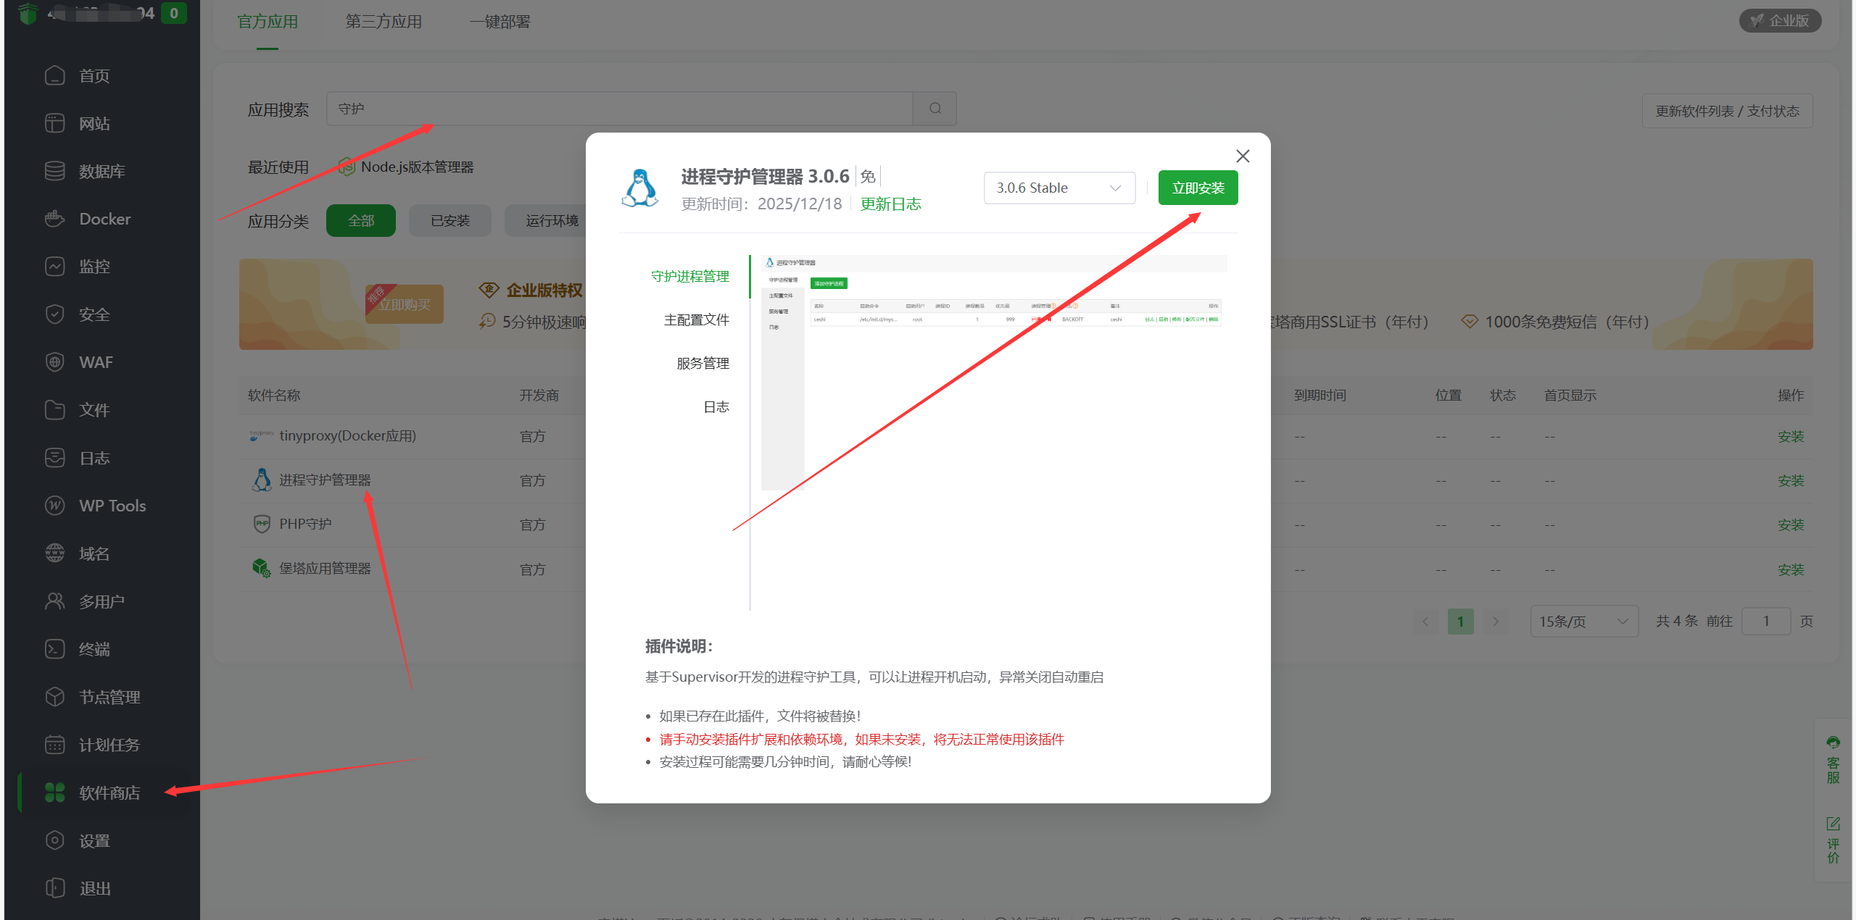Filter apps by 已安装 (installed)
This screenshot has width=1856, height=920.
(x=449, y=220)
